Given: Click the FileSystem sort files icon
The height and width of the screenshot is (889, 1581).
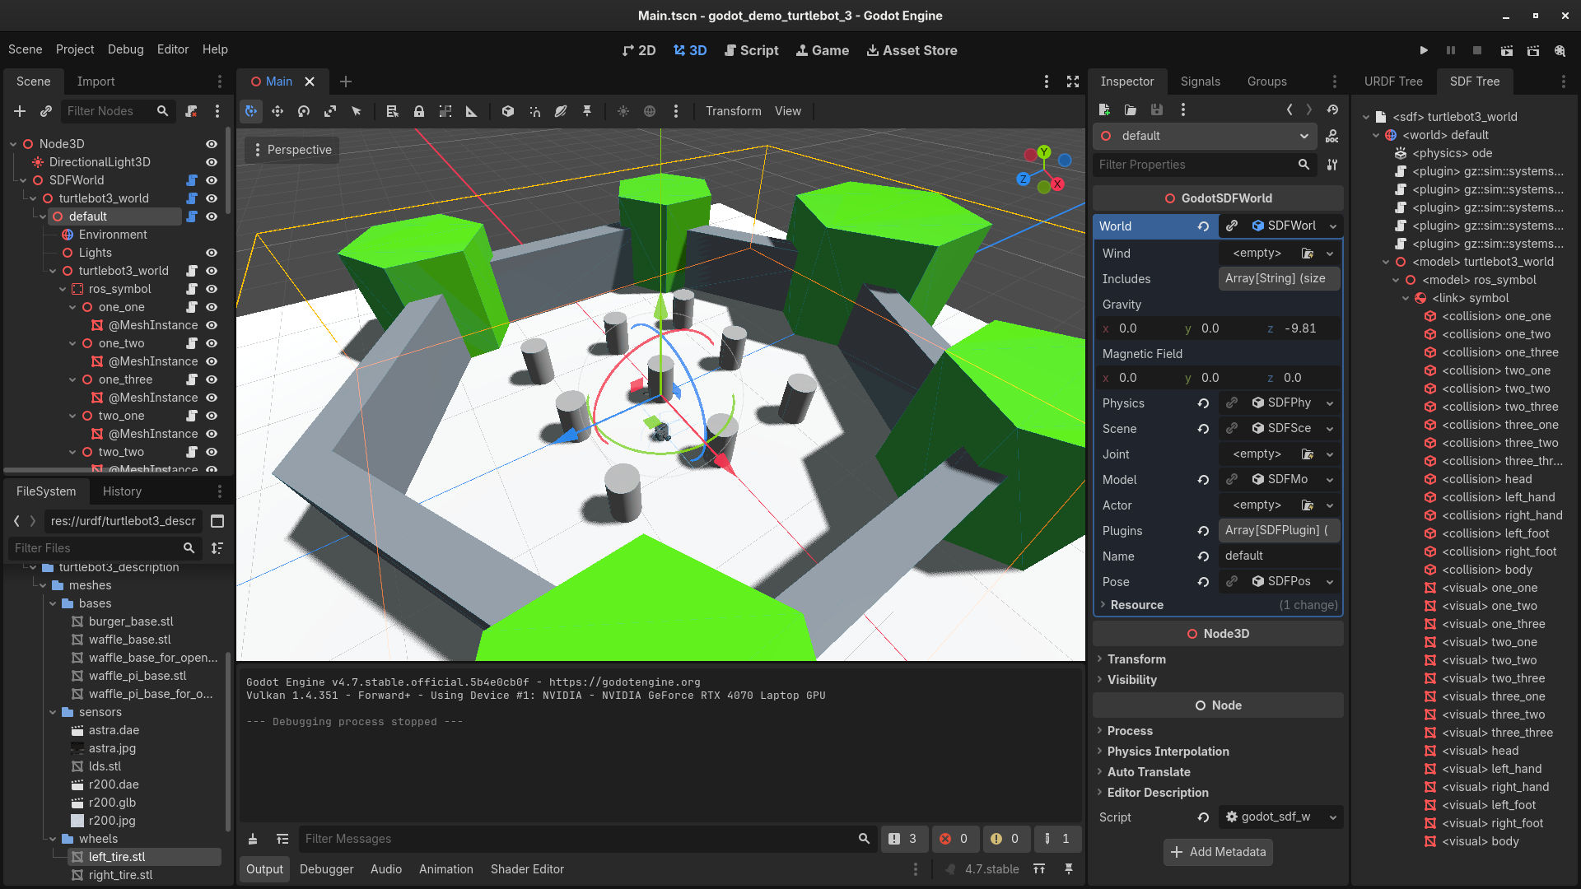Looking at the screenshot, I should coord(217,548).
